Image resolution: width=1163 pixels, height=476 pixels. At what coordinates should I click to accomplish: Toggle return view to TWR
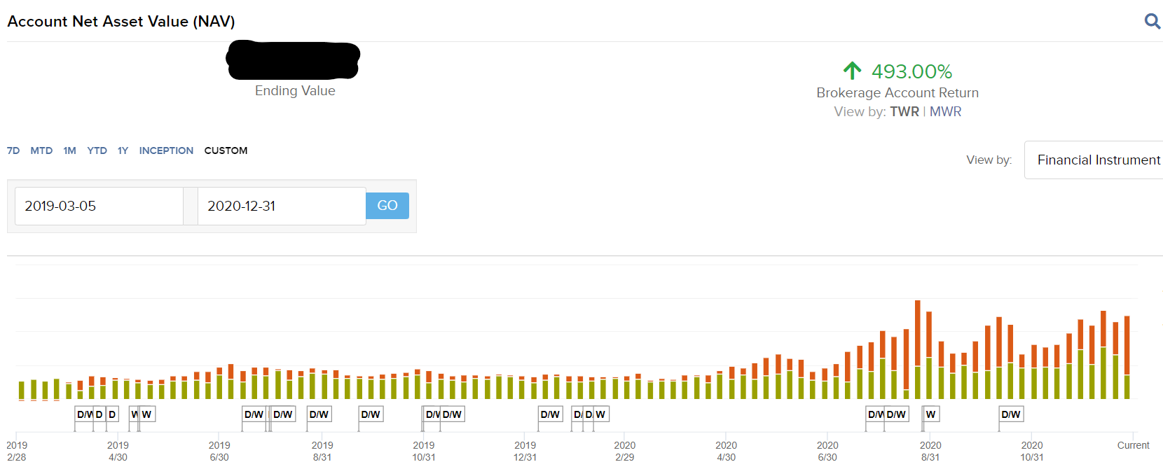904,112
